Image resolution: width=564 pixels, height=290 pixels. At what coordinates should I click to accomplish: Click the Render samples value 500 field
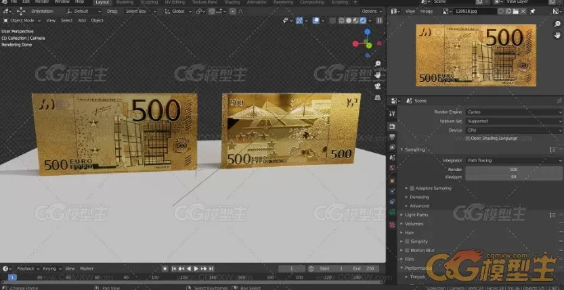click(514, 170)
